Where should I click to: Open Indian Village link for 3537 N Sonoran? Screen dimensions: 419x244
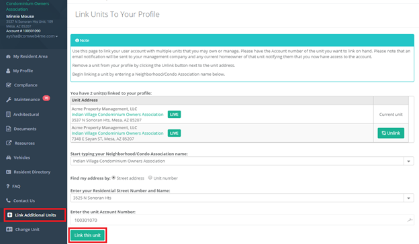tap(118, 115)
